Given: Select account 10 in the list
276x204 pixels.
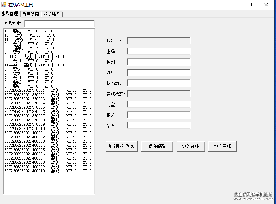Looking at the screenshot, I should click(49, 35).
